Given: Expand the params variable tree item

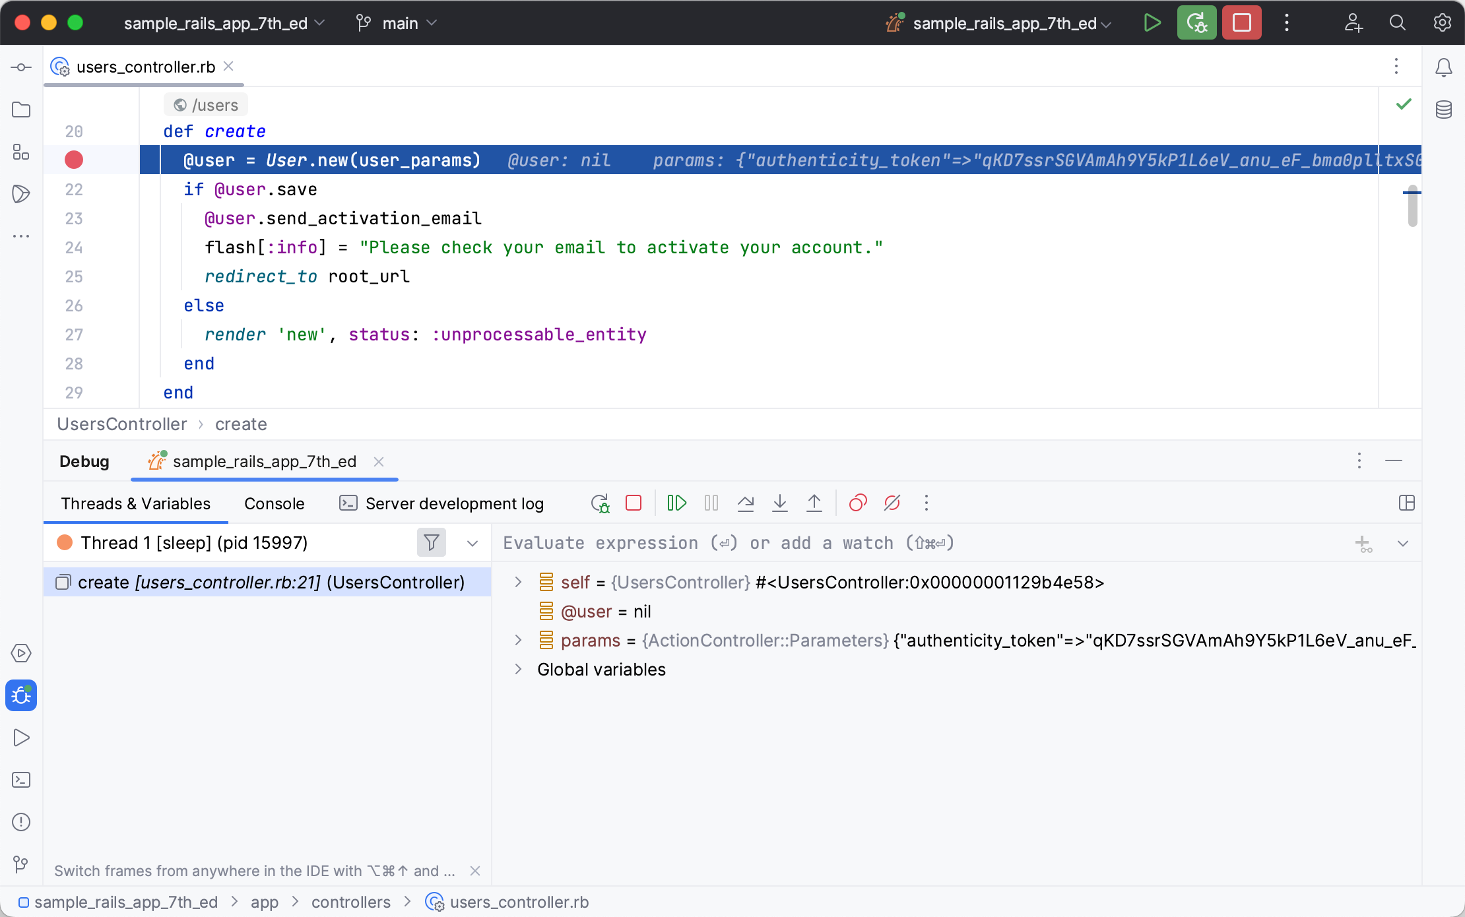Looking at the screenshot, I should 519,640.
